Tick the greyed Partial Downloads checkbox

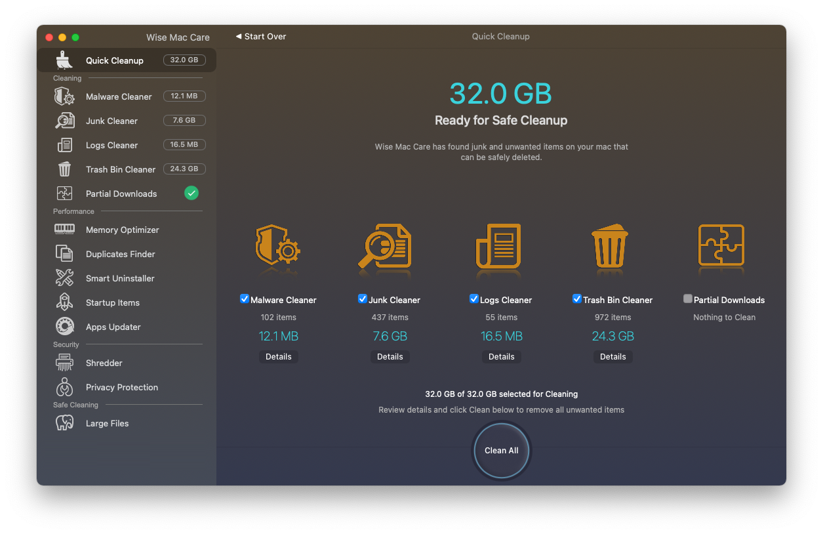688,299
